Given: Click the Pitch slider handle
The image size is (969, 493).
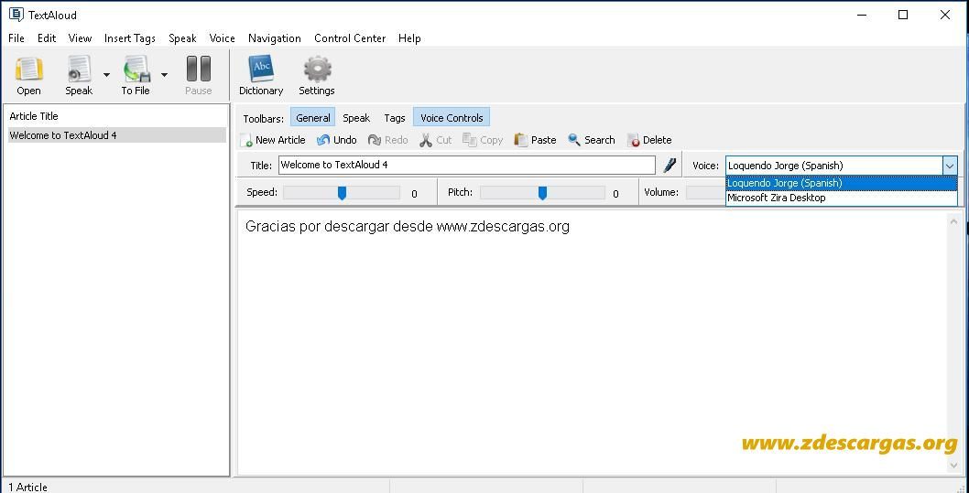Looking at the screenshot, I should [x=542, y=193].
